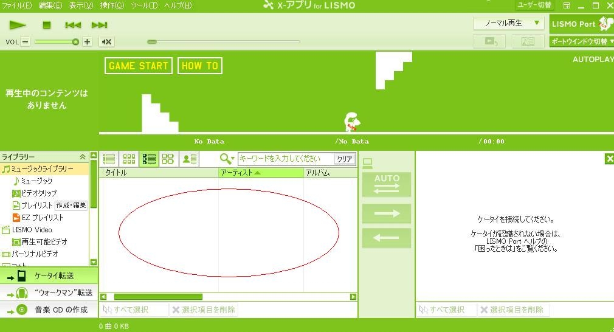Open "ウォークマン"転送 transfer mode
Viewport: 614px width, 332px height.
click(49, 293)
